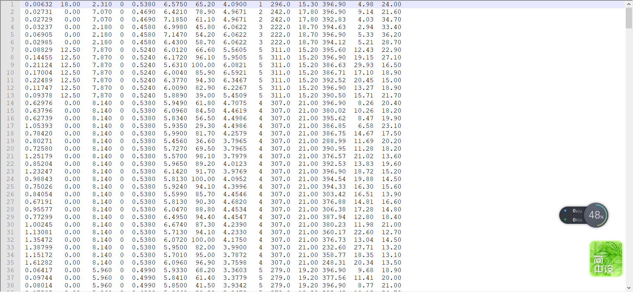Click the value 0.08014
Screen dimensions: 633x292
pyautogui.click(x=39, y=285)
